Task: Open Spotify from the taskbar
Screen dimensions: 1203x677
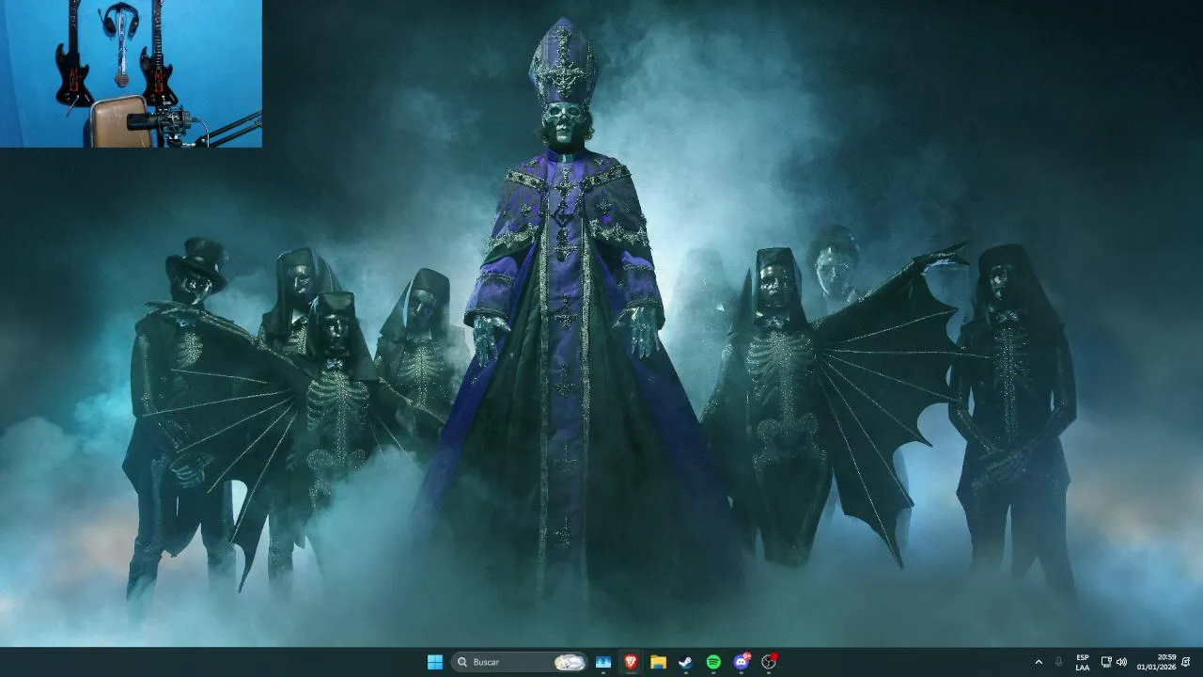Action: pos(713,662)
